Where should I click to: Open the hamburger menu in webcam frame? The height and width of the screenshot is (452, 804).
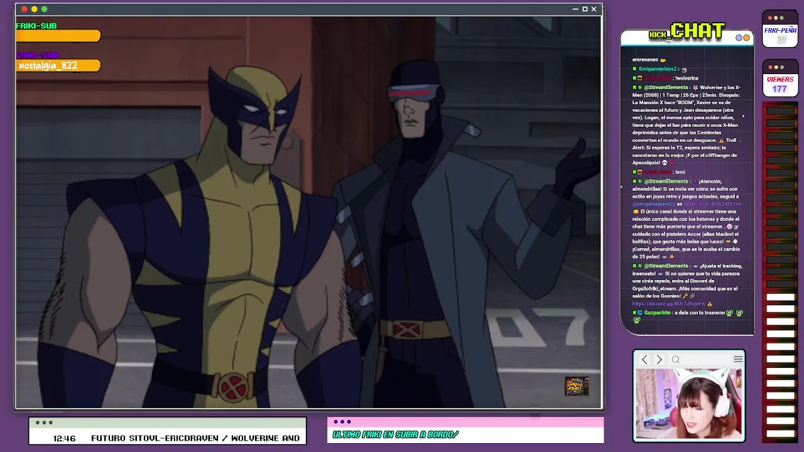coord(738,359)
